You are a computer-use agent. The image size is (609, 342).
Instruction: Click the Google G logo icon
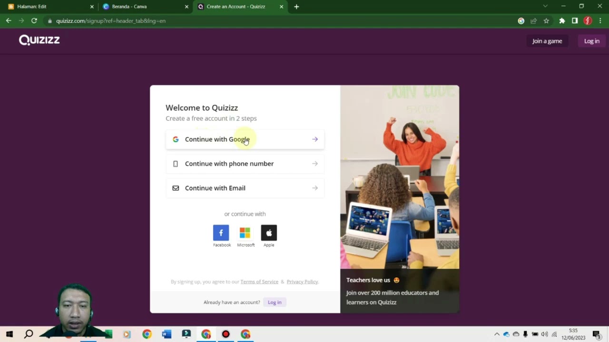176,139
